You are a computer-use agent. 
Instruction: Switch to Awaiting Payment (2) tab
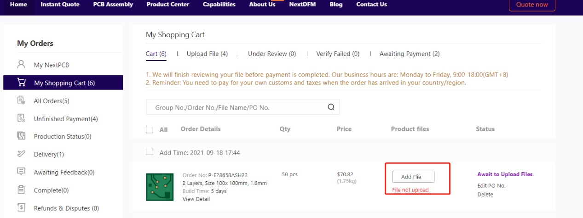409,54
